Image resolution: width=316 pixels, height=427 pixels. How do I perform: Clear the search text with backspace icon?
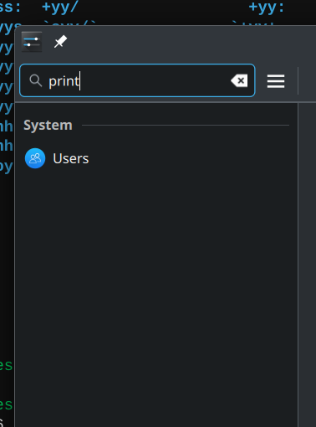pos(239,80)
